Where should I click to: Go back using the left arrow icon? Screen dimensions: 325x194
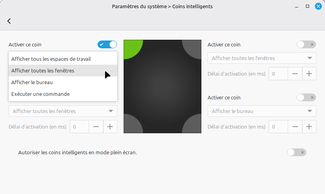point(9,21)
